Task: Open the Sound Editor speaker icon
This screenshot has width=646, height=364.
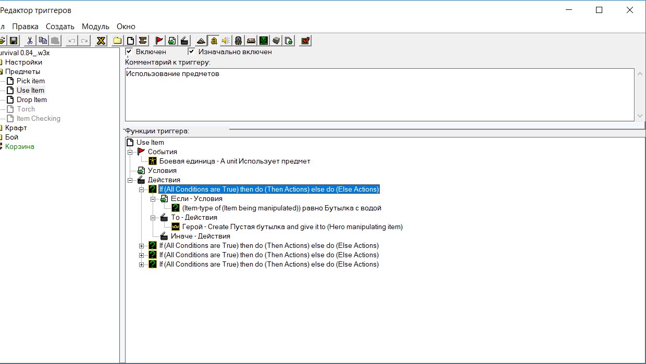Action: [226, 41]
